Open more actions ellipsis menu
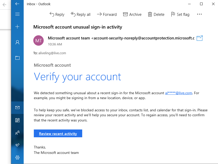This screenshot has width=218, height=164. click(199, 14)
